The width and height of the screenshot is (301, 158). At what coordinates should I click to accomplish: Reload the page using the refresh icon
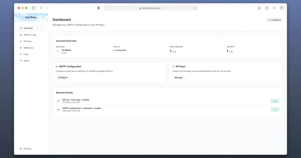pos(195,8)
